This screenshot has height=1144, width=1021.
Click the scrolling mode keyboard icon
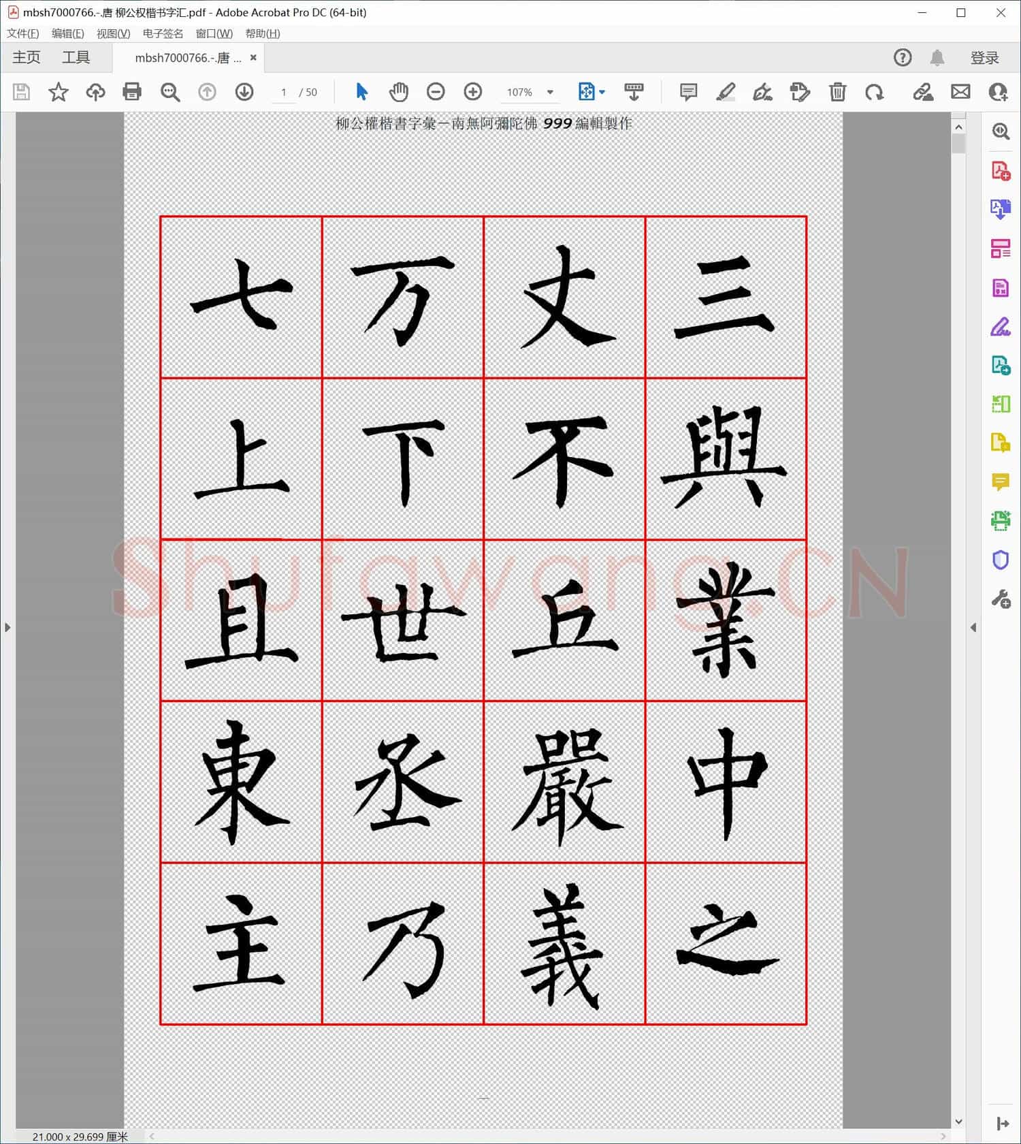point(634,92)
